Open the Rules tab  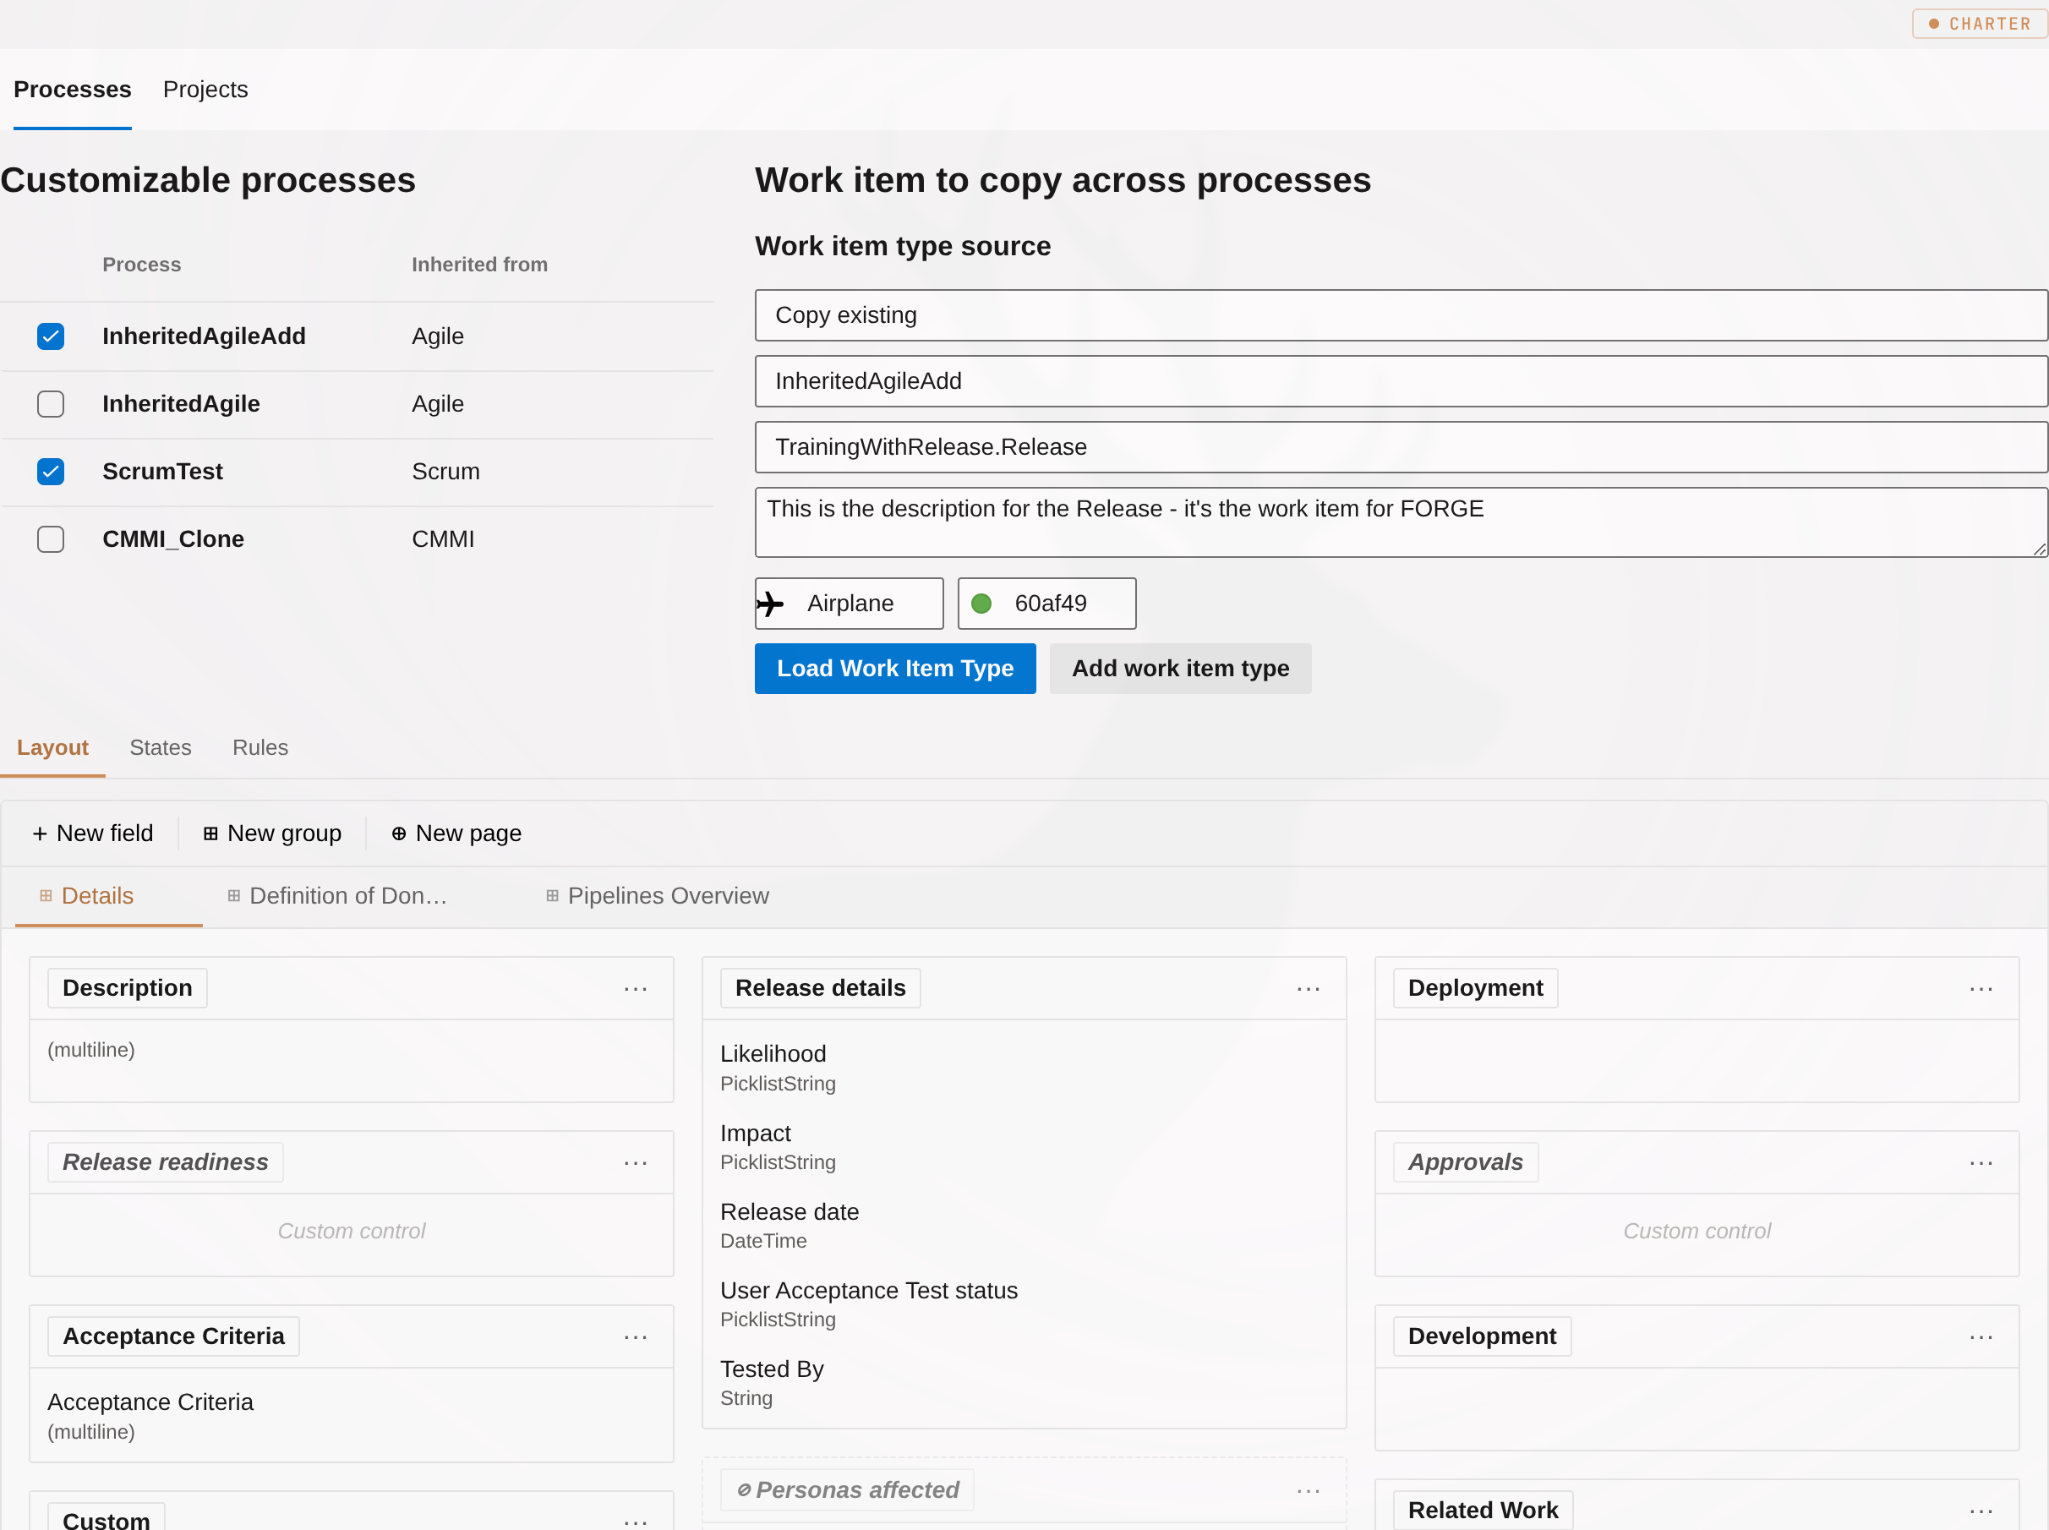260,748
